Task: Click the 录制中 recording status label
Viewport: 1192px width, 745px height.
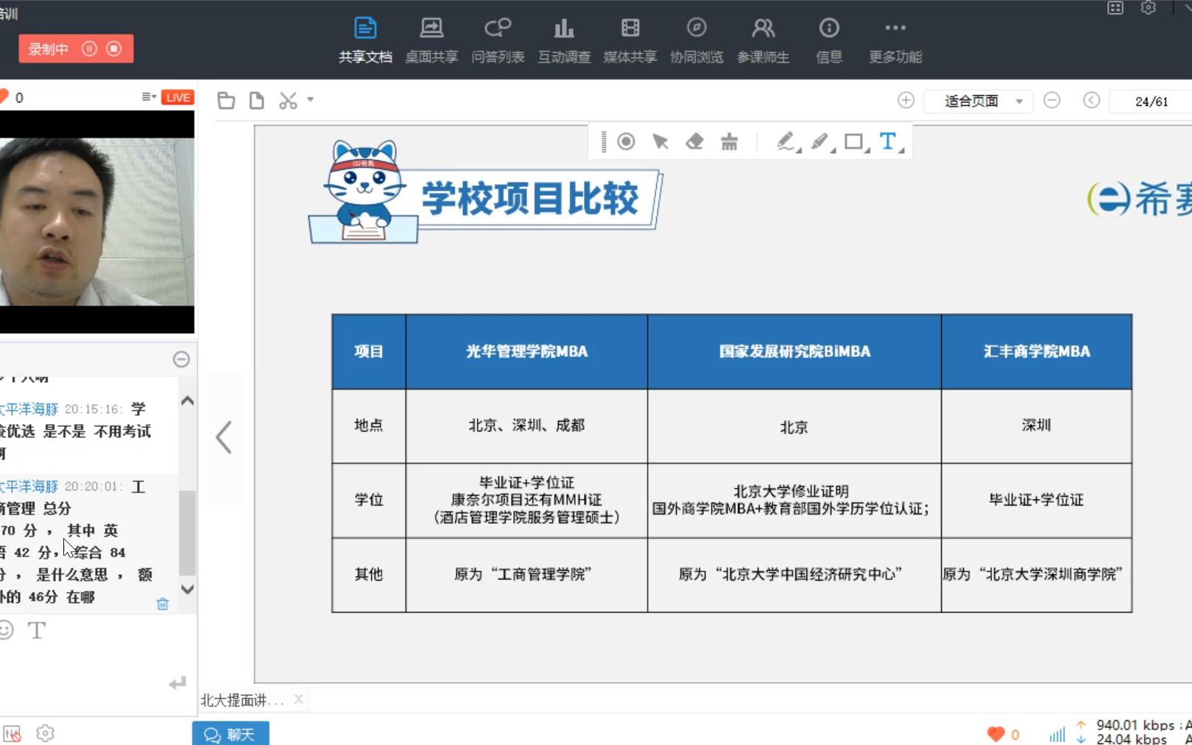Action: point(48,49)
